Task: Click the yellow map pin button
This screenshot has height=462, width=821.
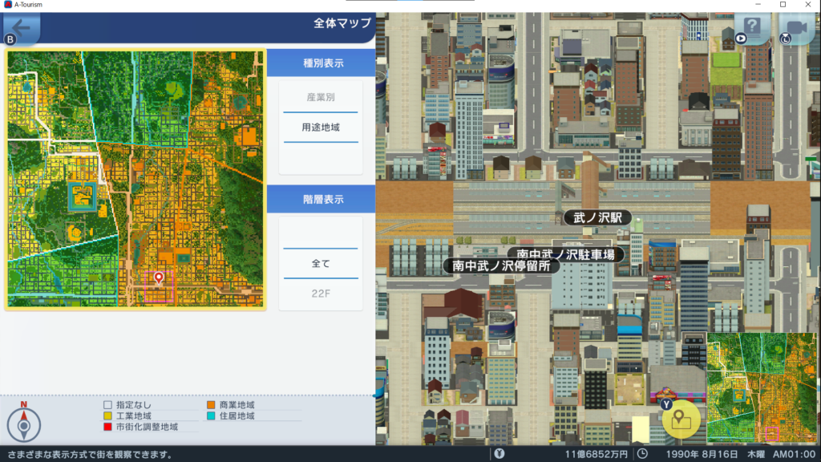Action: coord(681,419)
